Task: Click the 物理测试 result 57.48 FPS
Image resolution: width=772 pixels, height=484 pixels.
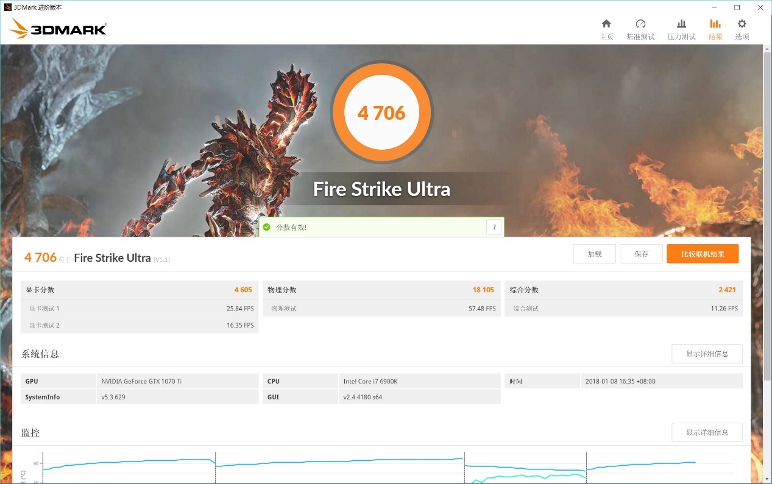Action: point(482,309)
